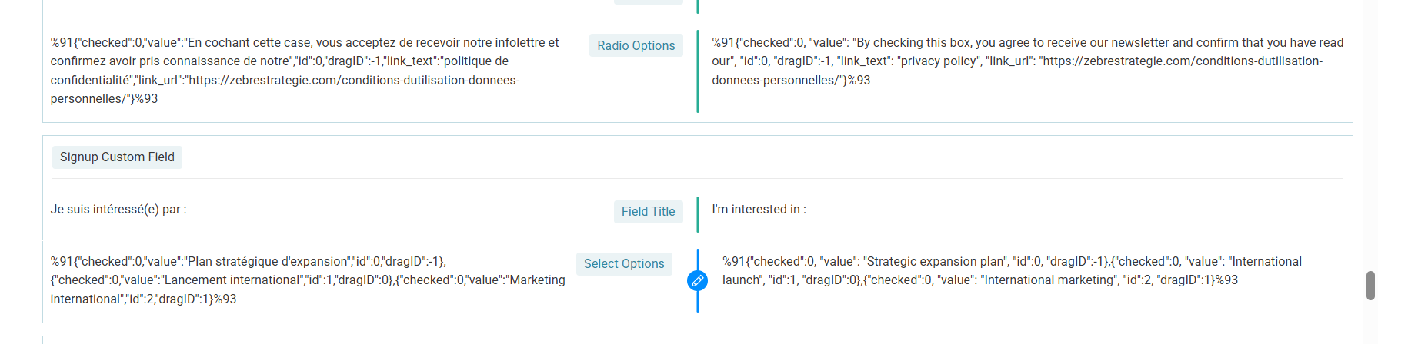Click green divider beside Field Title translation
The width and height of the screenshot is (1408, 344).
pos(698,214)
